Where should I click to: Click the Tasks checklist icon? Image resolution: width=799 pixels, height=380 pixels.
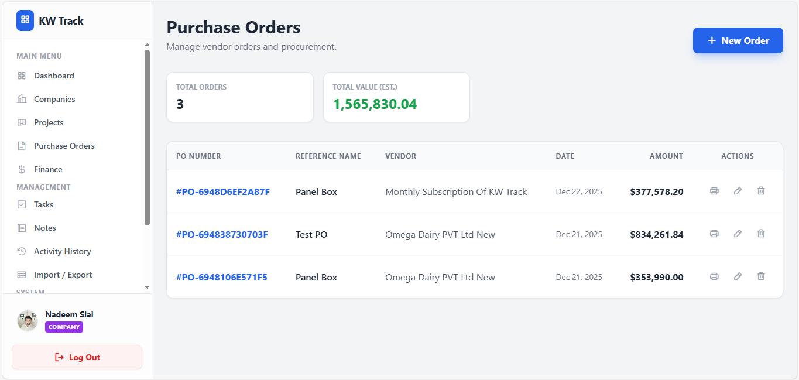tap(21, 204)
